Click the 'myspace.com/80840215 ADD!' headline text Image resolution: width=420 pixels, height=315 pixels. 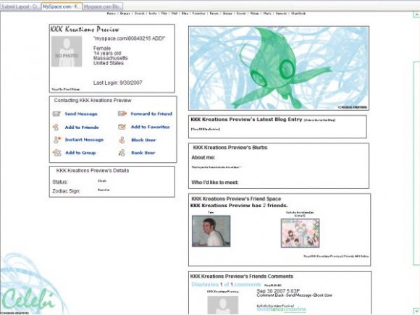tap(129, 38)
